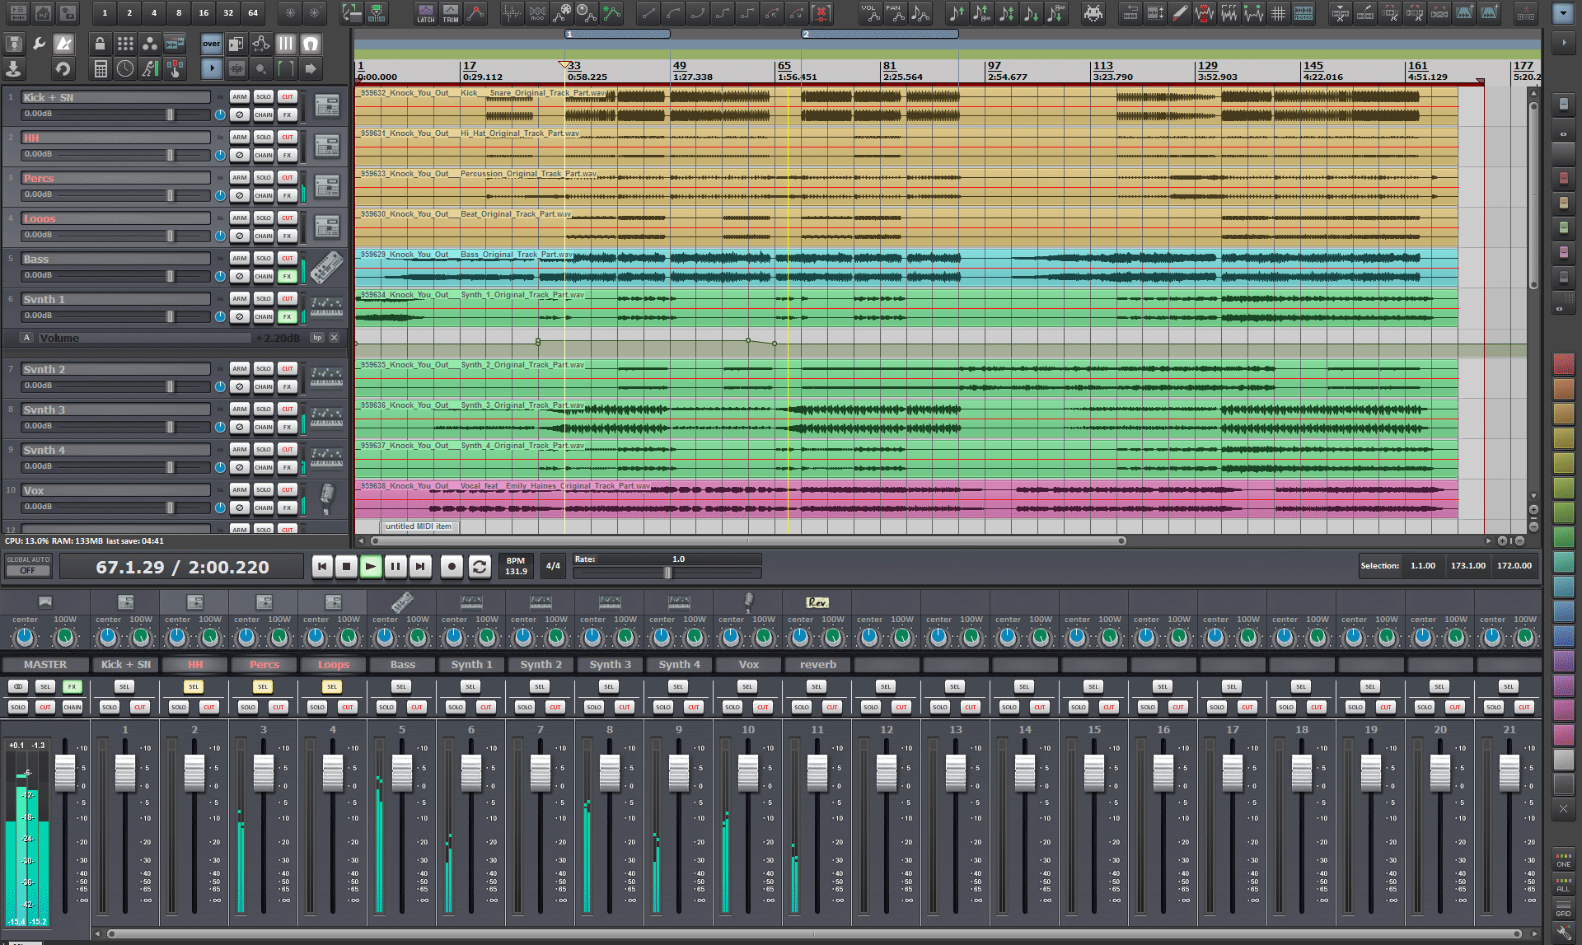Click the Record button in transport
Screen dimensions: 1582x945
click(x=451, y=566)
